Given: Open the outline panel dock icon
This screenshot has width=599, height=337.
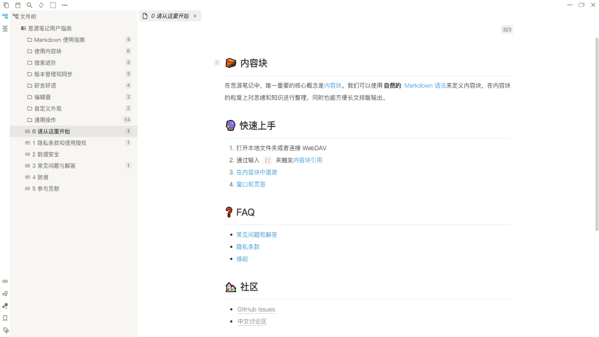Looking at the screenshot, I should click(5, 29).
